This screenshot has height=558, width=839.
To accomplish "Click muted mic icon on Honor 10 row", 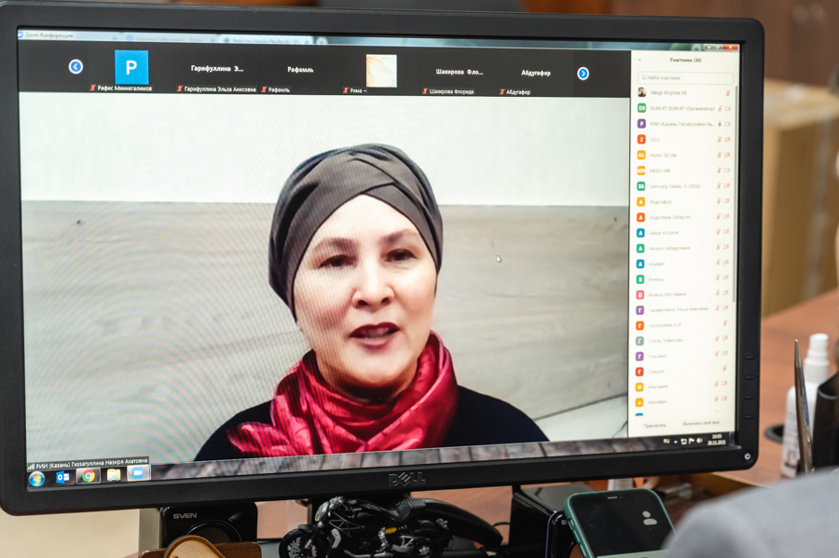I will pyautogui.click(x=719, y=155).
